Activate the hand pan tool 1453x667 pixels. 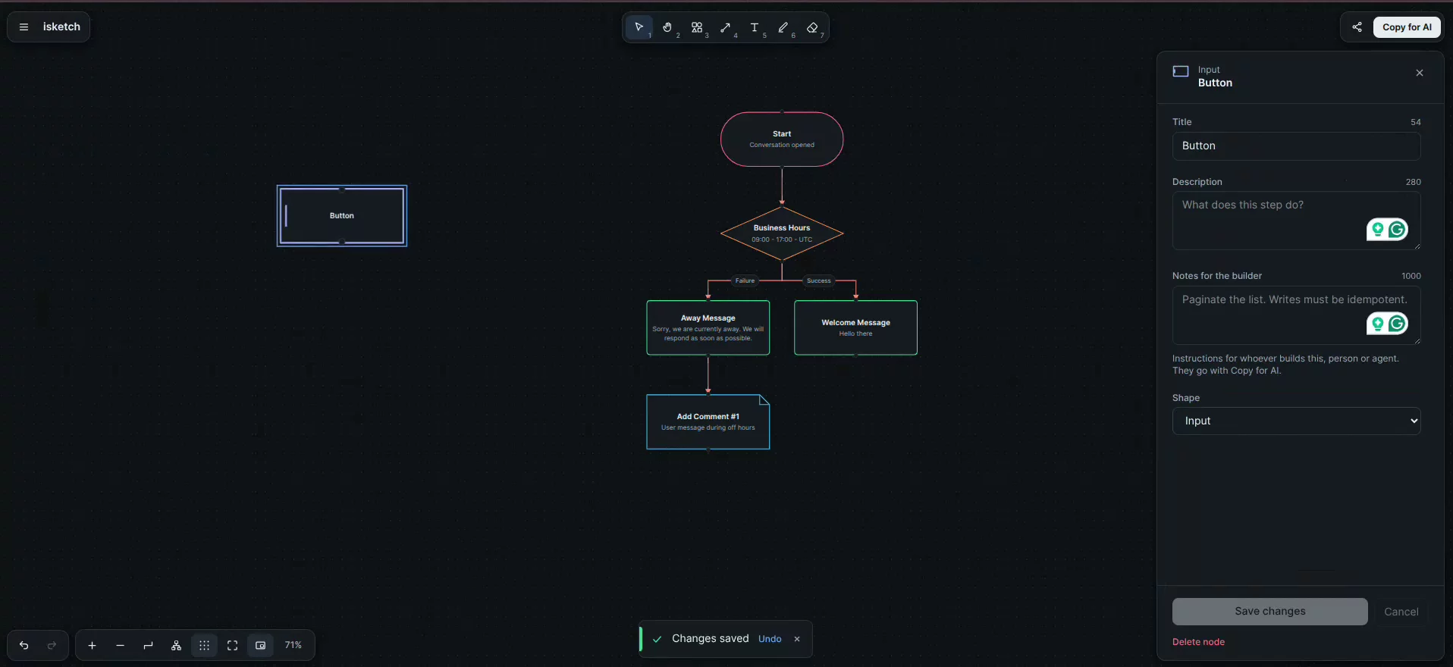667,28
